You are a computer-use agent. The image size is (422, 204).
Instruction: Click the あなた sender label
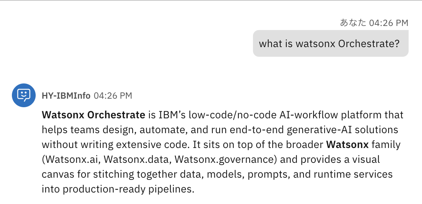pyautogui.click(x=353, y=23)
